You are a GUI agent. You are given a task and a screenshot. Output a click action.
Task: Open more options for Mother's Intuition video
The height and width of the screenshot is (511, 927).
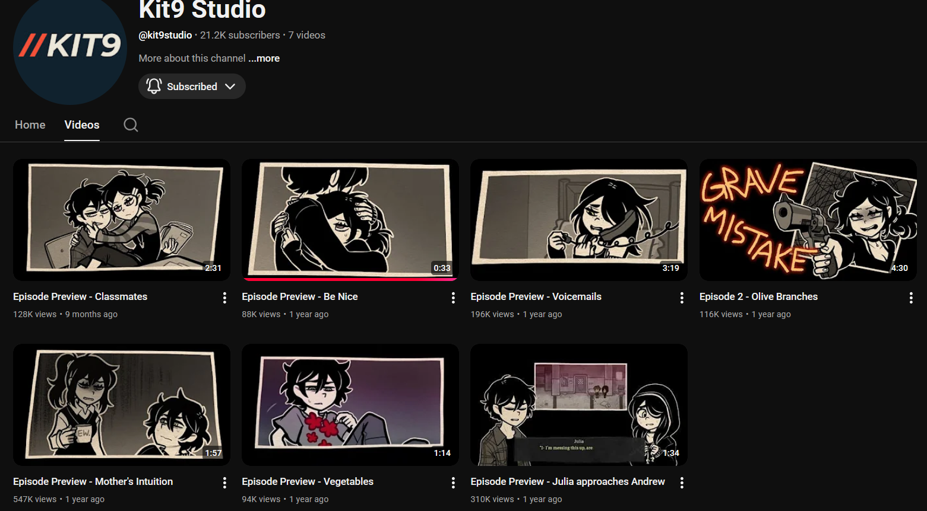[x=224, y=483]
